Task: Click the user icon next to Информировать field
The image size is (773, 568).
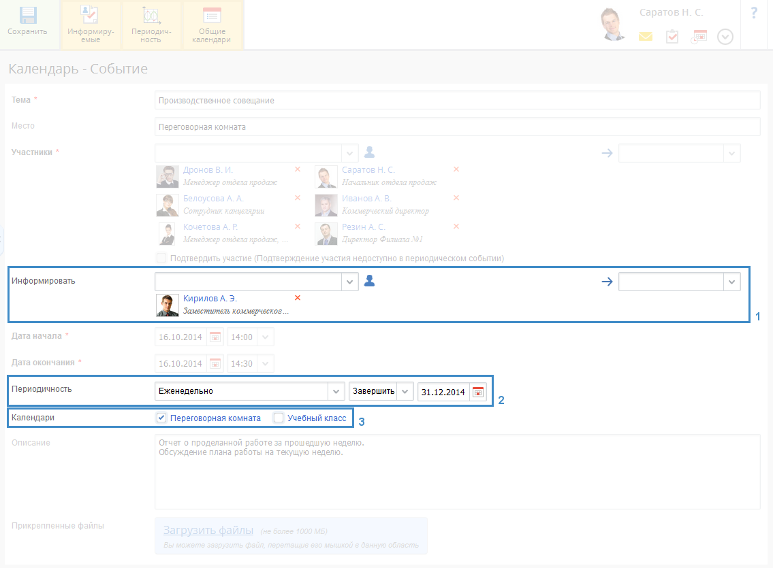Action: tap(369, 281)
